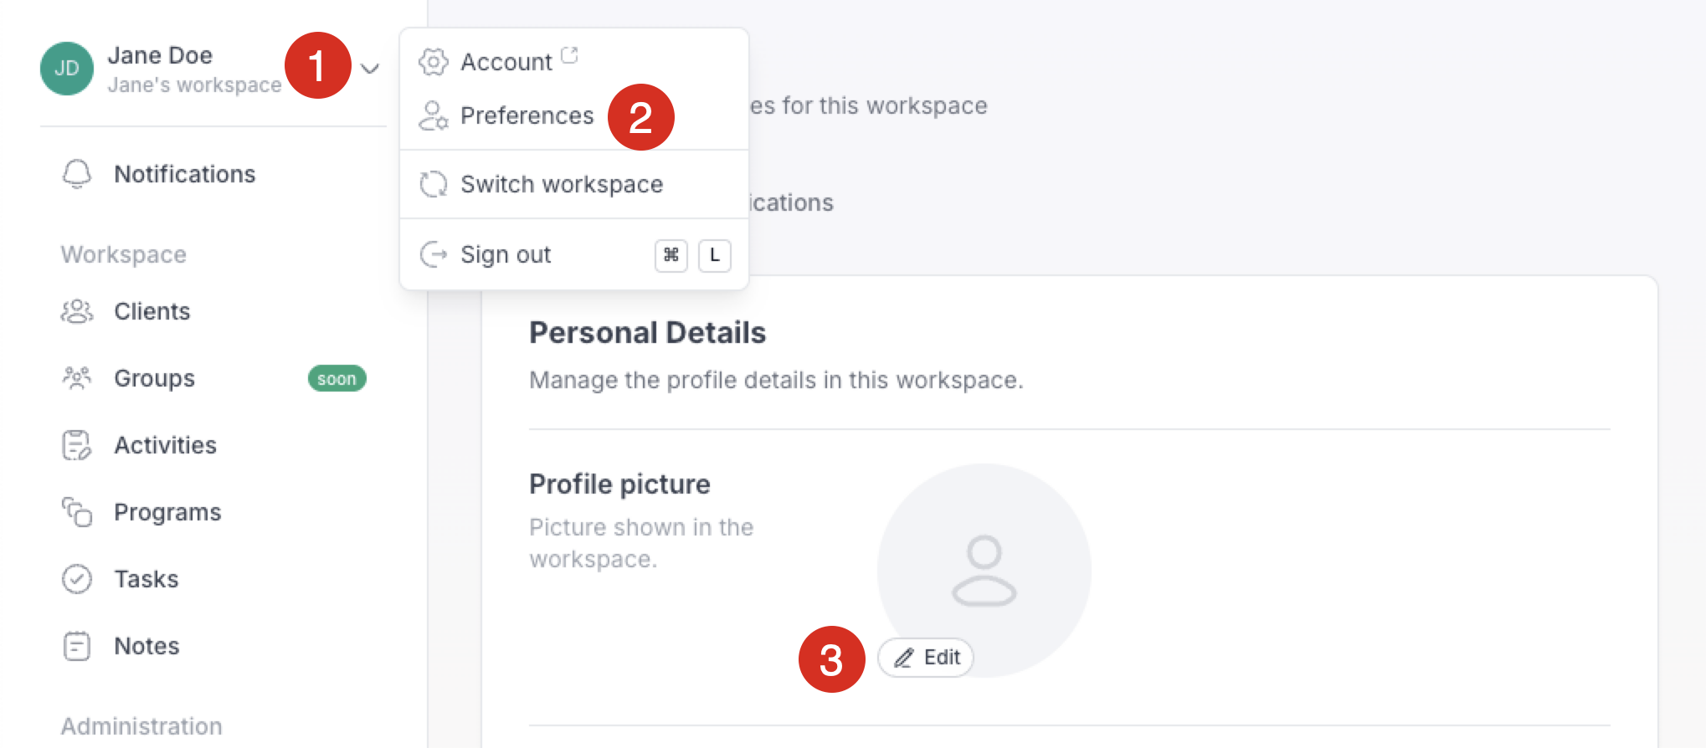Expand the Jane Doe workspace chevron
Screen dimensions: 1706x748
pyautogui.click(x=370, y=69)
